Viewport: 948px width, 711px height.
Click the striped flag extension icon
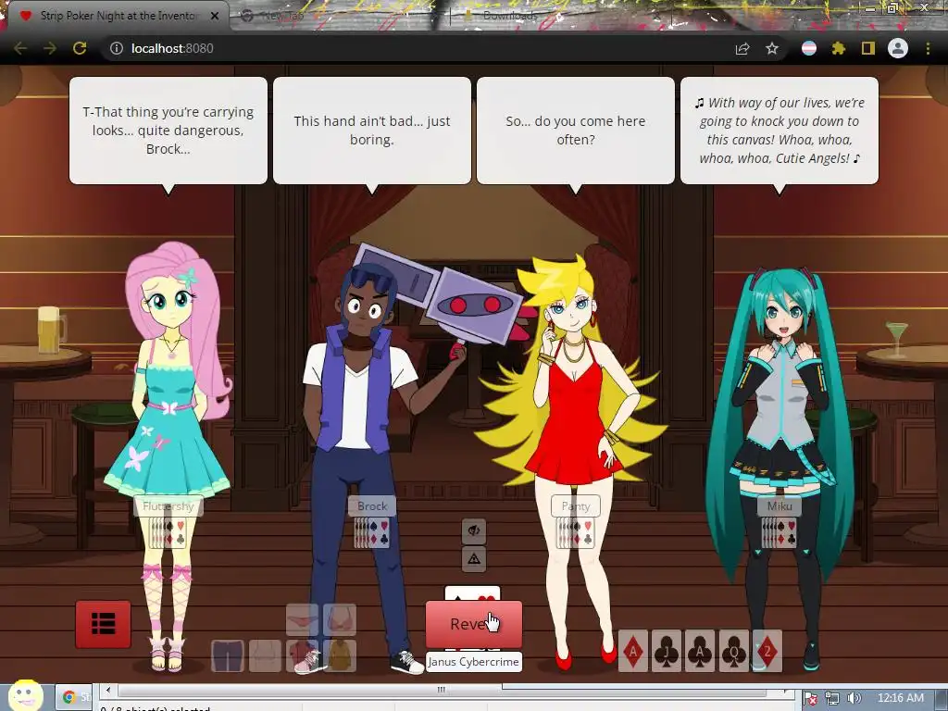tap(809, 48)
